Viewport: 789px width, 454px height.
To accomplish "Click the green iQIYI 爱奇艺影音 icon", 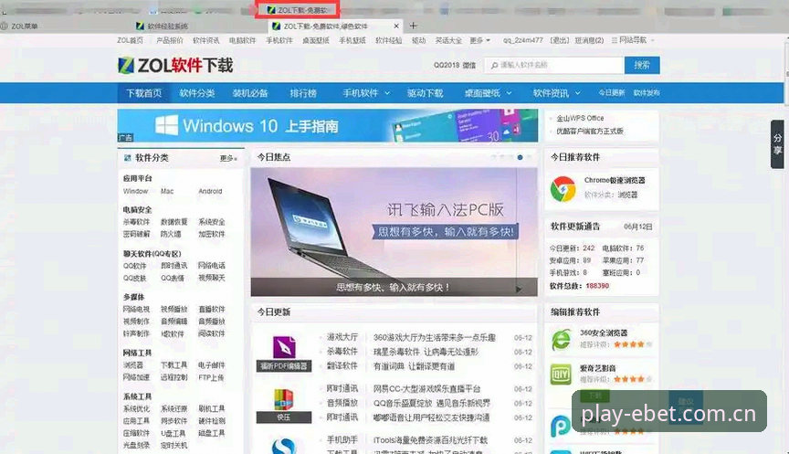I will (x=561, y=375).
